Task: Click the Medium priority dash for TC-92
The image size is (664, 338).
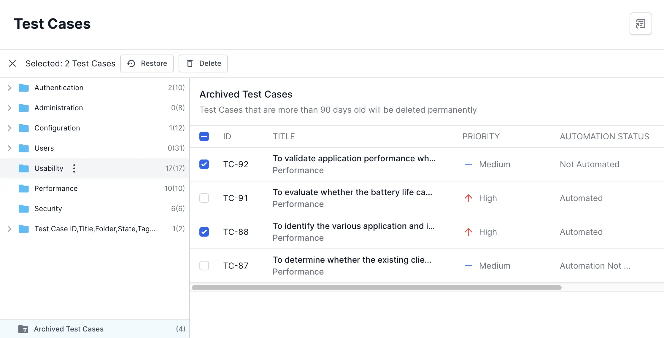Action: tap(468, 164)
